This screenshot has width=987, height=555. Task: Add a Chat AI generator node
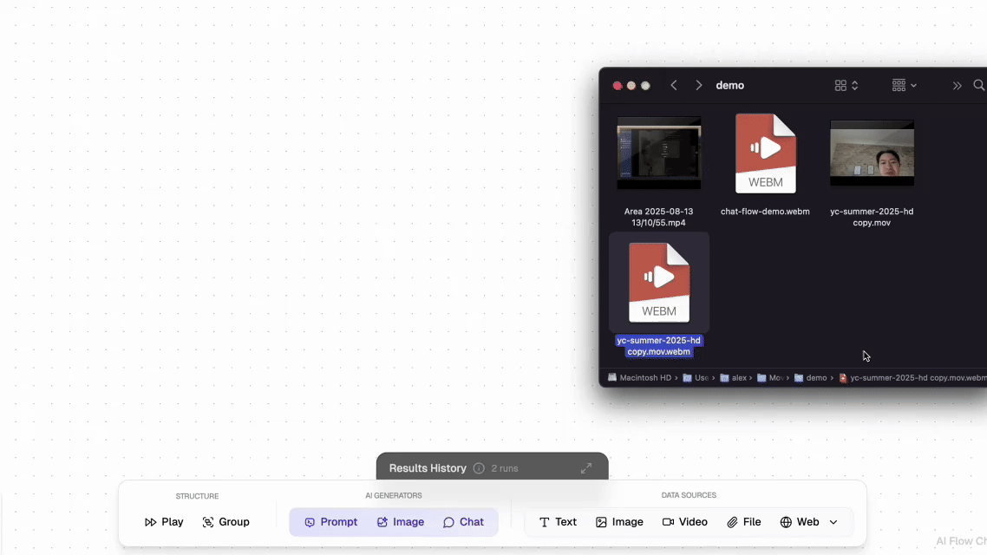(463, 522)
